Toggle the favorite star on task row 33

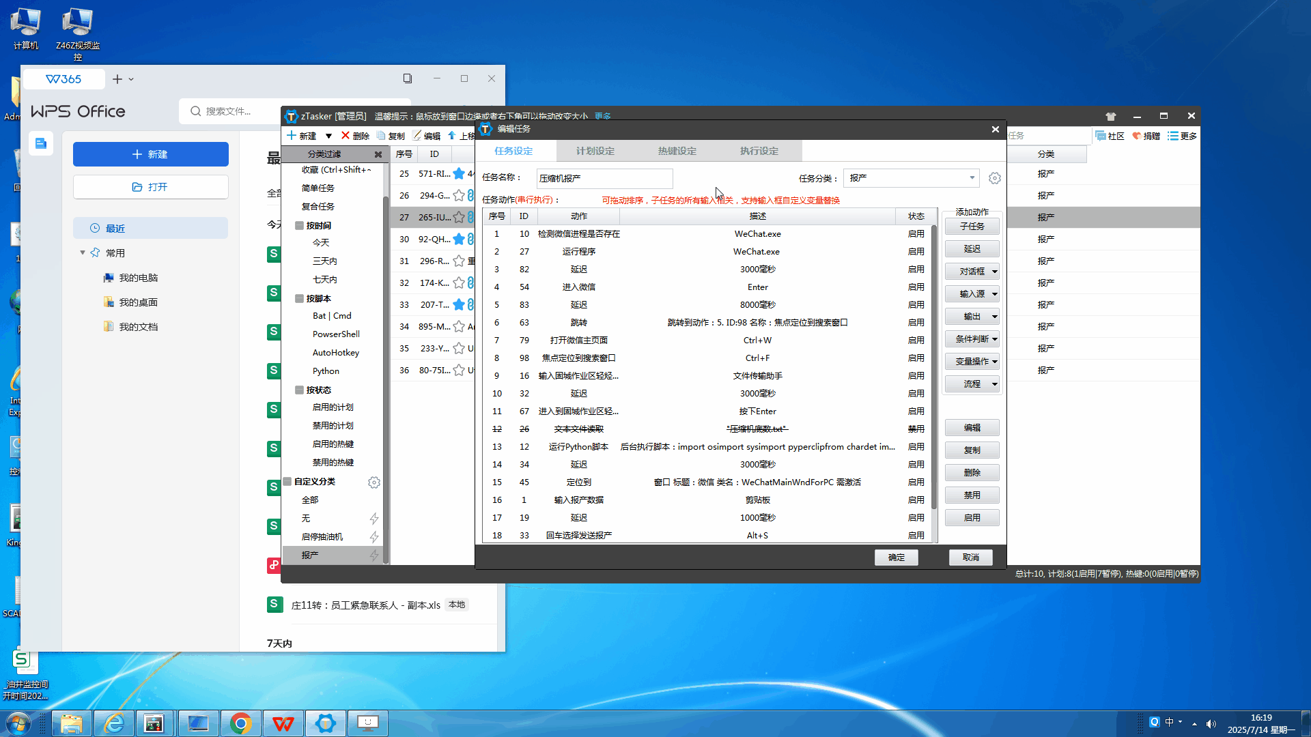pos(459,304)
